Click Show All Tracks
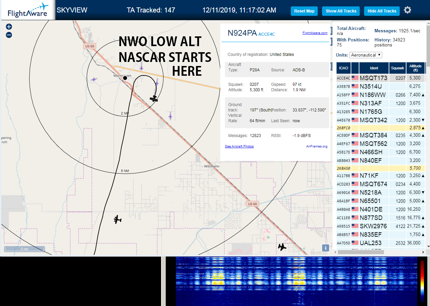The width and height of the screenshot is (430, 306). 341,11
